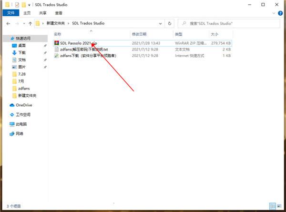Open the blue Help icon
The height and width of the screenshot is (212, 286).
(x=280, y=13)
